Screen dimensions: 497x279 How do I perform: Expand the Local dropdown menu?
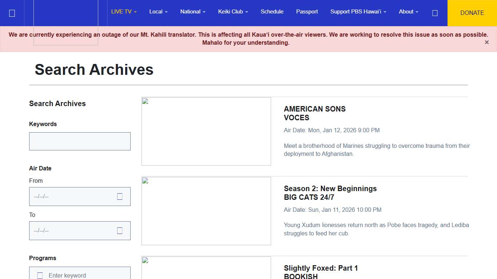(x=158, y=12)
